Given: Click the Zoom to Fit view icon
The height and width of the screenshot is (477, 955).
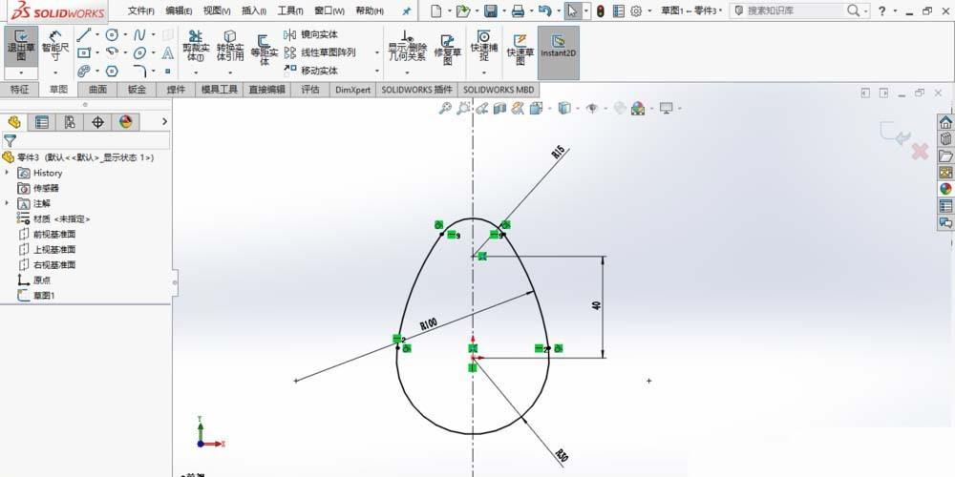Looking at the screenshot, I should click(445, 109).
